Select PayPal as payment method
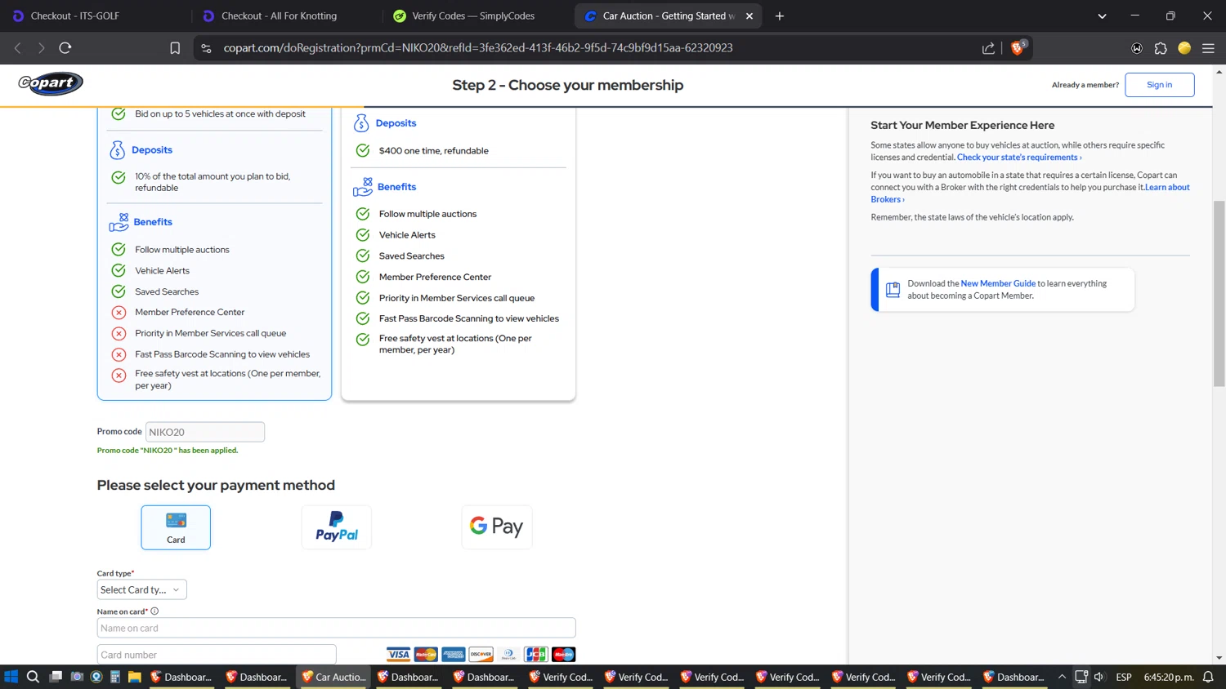This screenshot has width=1226, height=689. point(337,527)
